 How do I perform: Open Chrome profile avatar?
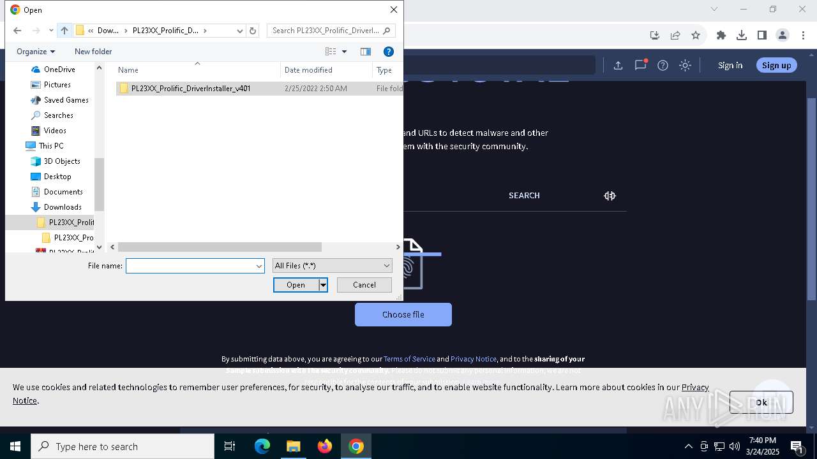[782, 35]
